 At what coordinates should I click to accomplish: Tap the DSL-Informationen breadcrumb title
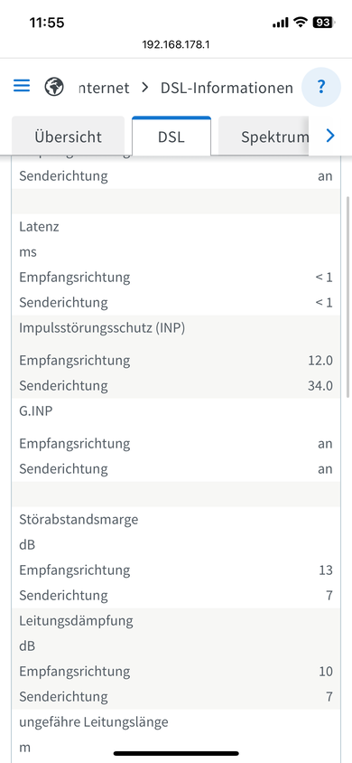[x=227, y=88]
